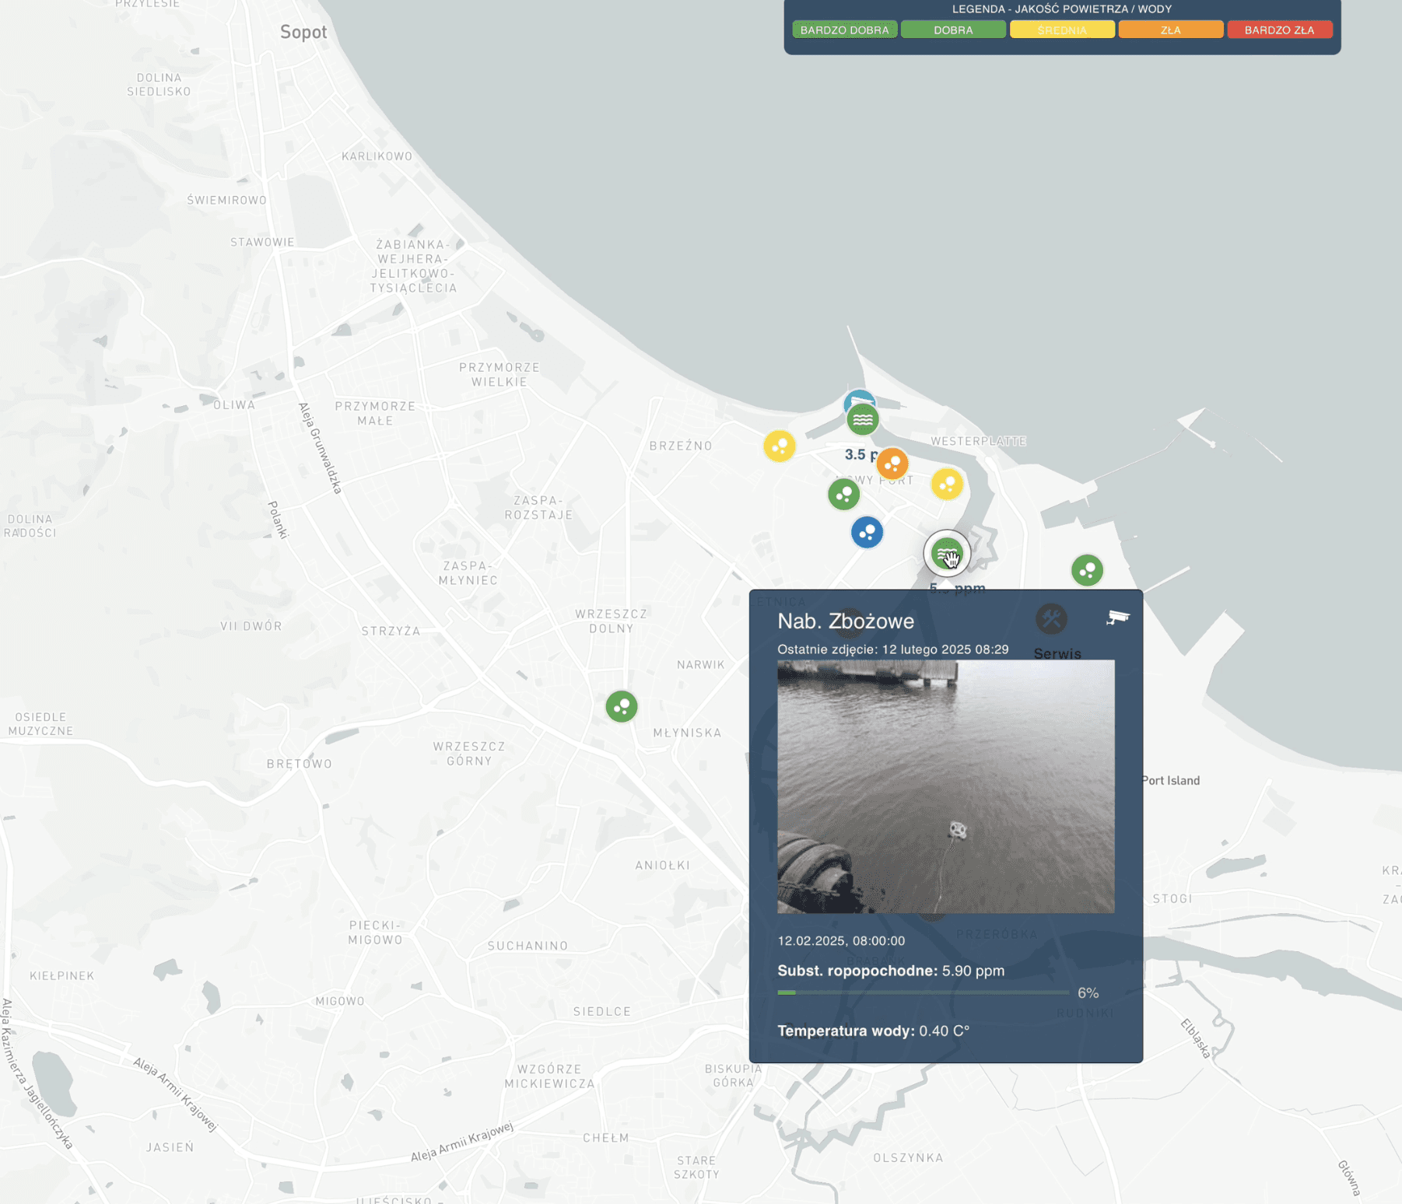Click the 6% petroleum substances progress bar
The image size is (1402, 1204).
point(923,992)
